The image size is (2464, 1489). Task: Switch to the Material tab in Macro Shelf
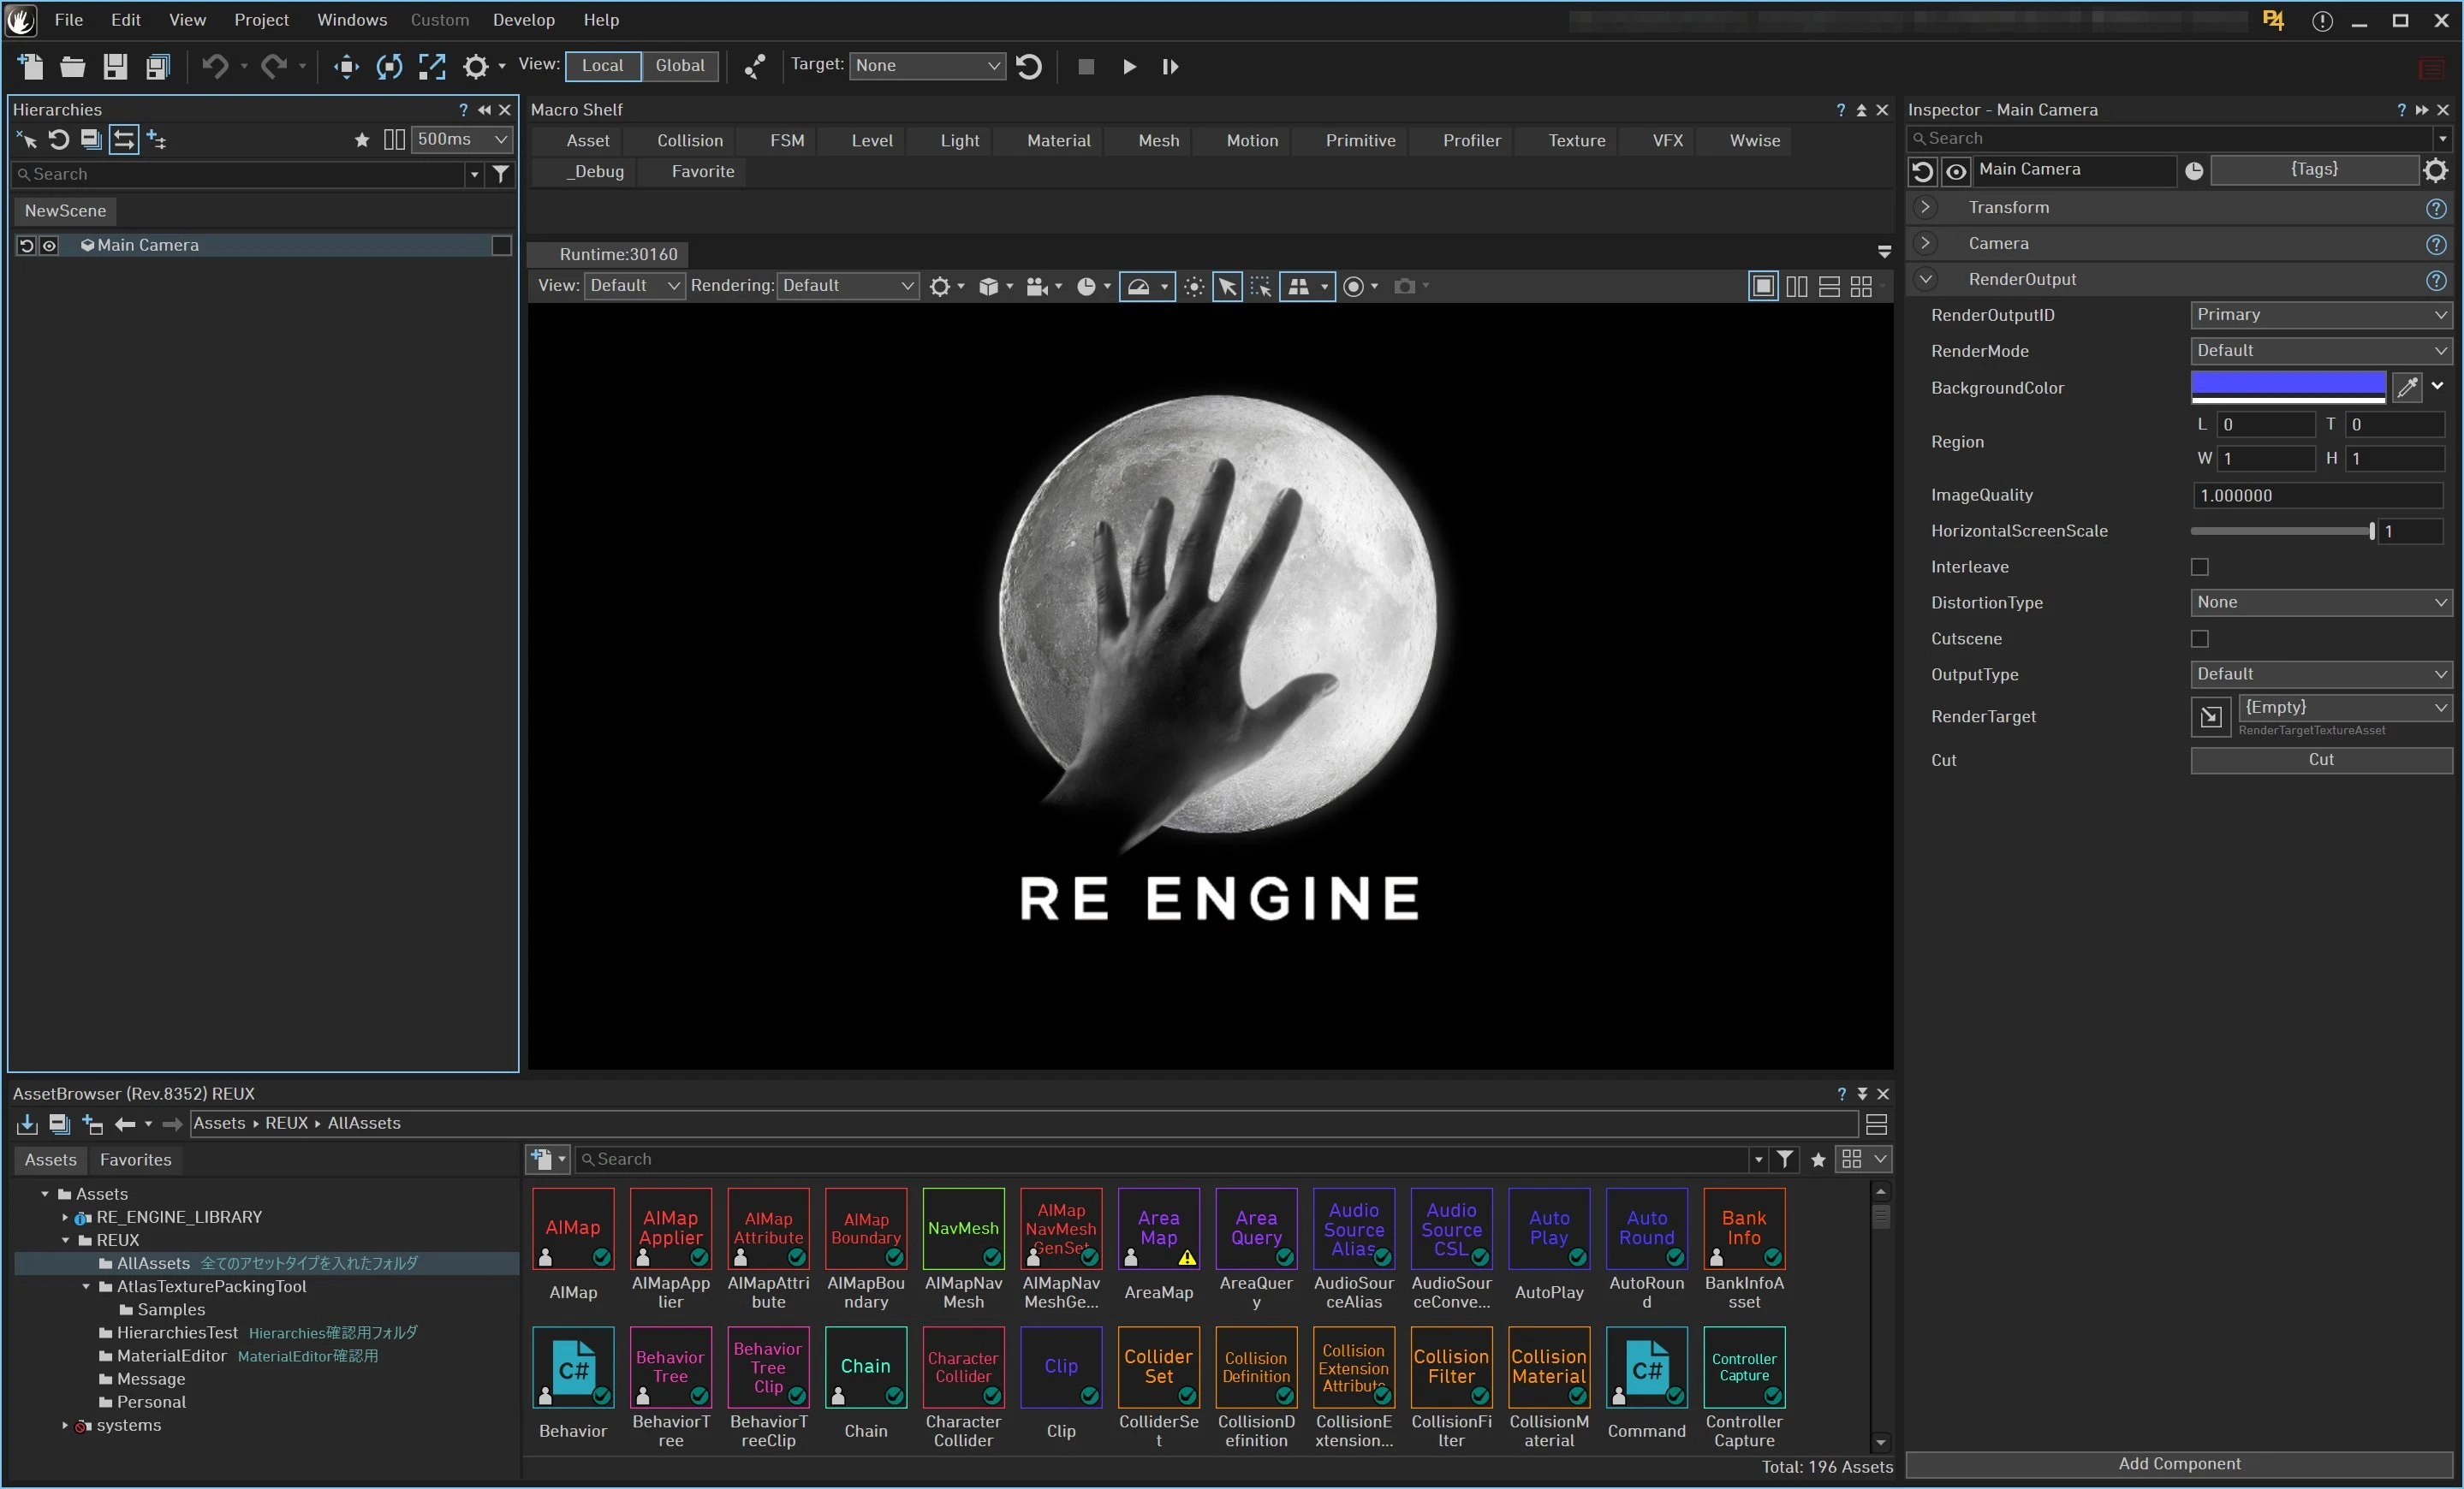coord(1058,141)
